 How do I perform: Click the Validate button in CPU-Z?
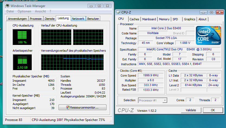click(x=191, y=110)
